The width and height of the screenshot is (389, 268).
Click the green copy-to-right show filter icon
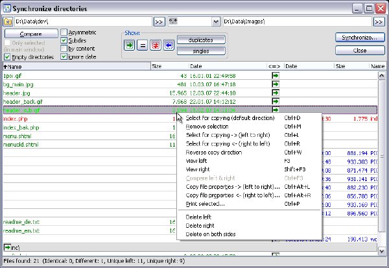[x=129, y=45]
